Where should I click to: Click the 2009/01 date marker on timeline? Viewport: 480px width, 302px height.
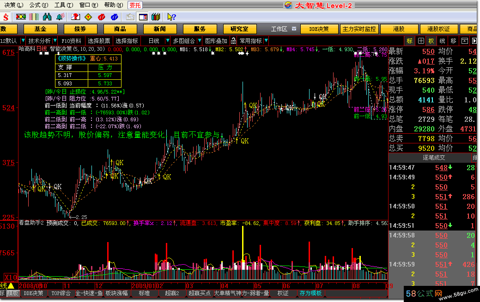click(x=144, y=286)
